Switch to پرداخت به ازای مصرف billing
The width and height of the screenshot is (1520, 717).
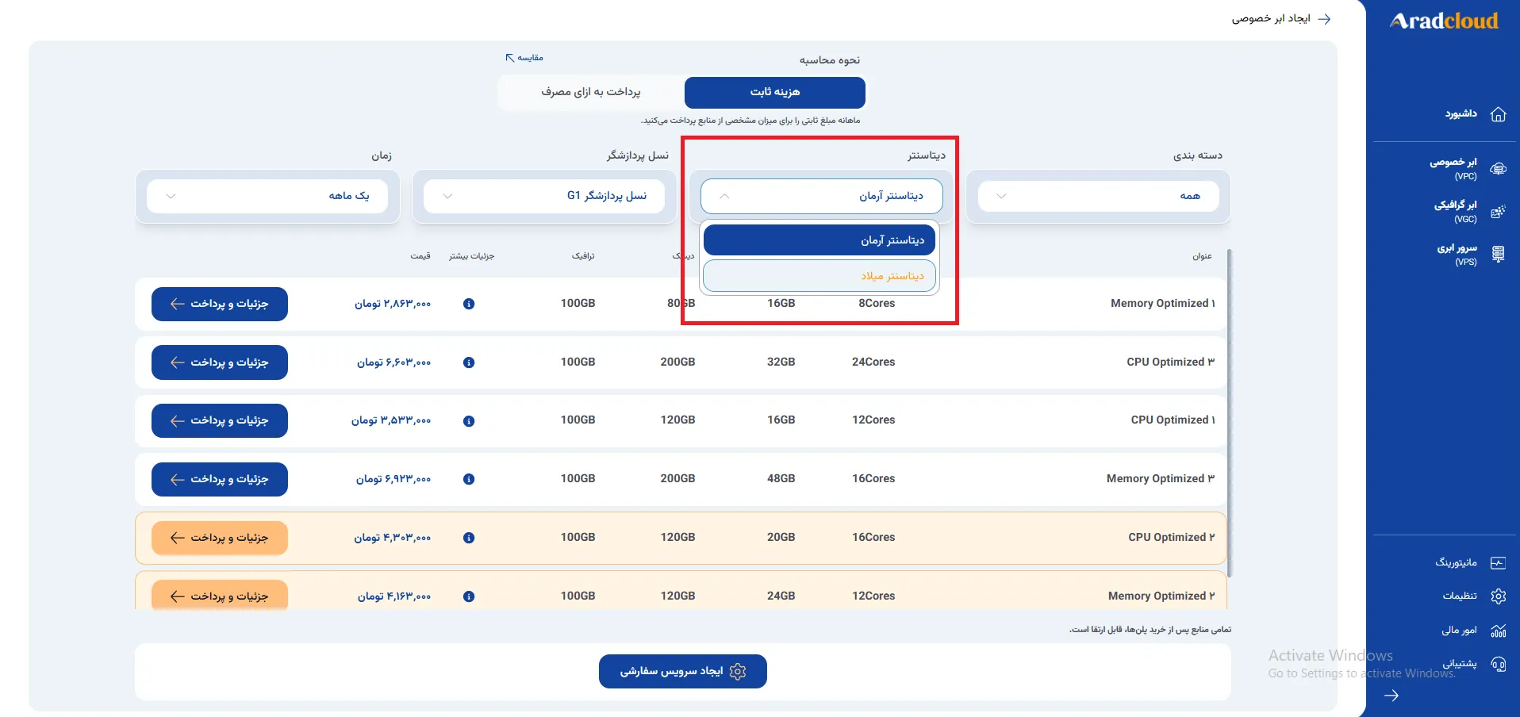(x=591, y=92)
